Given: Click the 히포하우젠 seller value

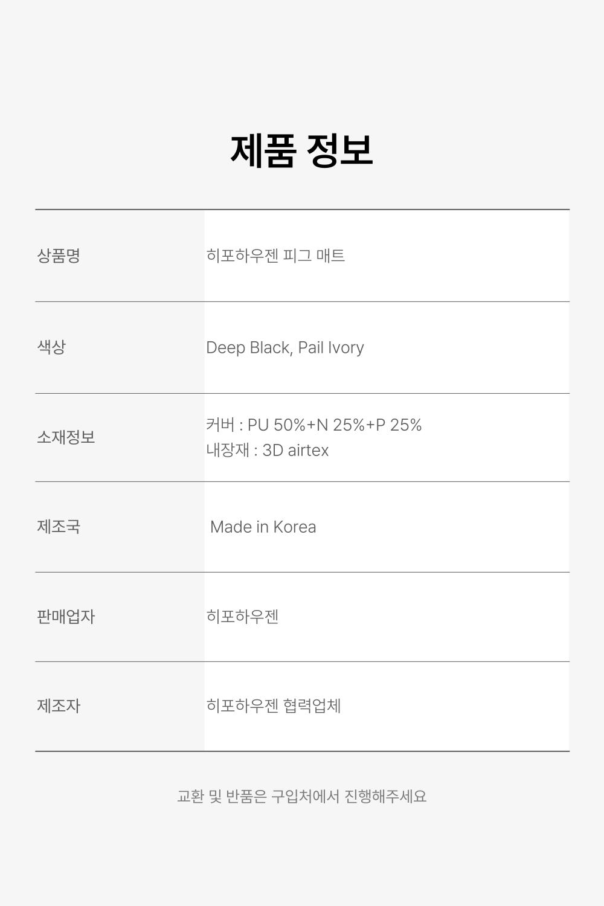Looking at the screenshot, I should coord(242,617).
